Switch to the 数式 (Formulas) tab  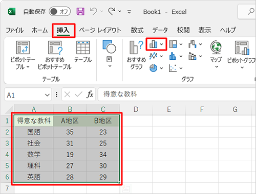point(137,30)
